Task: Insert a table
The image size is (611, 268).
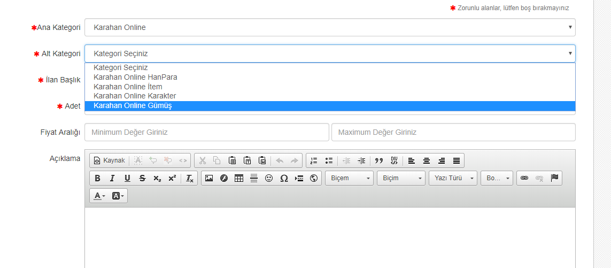Action: pyautogui.click(x=239, y=178)
